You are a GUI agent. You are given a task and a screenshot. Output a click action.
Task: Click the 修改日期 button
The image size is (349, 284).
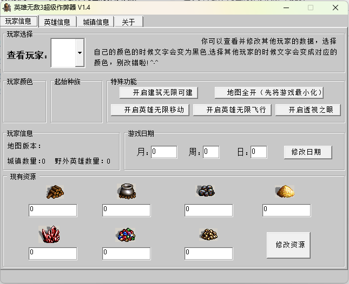pos(307,152)
